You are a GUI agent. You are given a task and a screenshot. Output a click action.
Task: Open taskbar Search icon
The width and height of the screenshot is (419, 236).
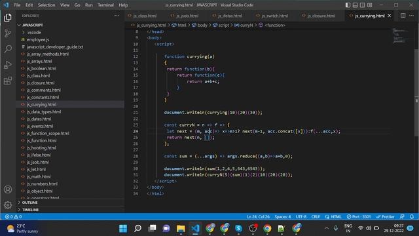tap(137, 228)
